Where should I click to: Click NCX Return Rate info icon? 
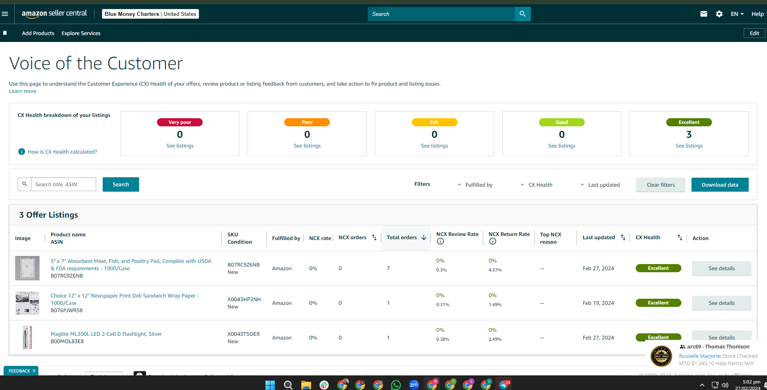point(493,242)
